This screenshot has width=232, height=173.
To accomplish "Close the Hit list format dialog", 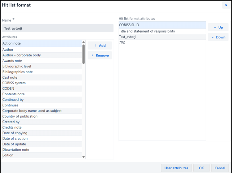I will coord(226,5).
